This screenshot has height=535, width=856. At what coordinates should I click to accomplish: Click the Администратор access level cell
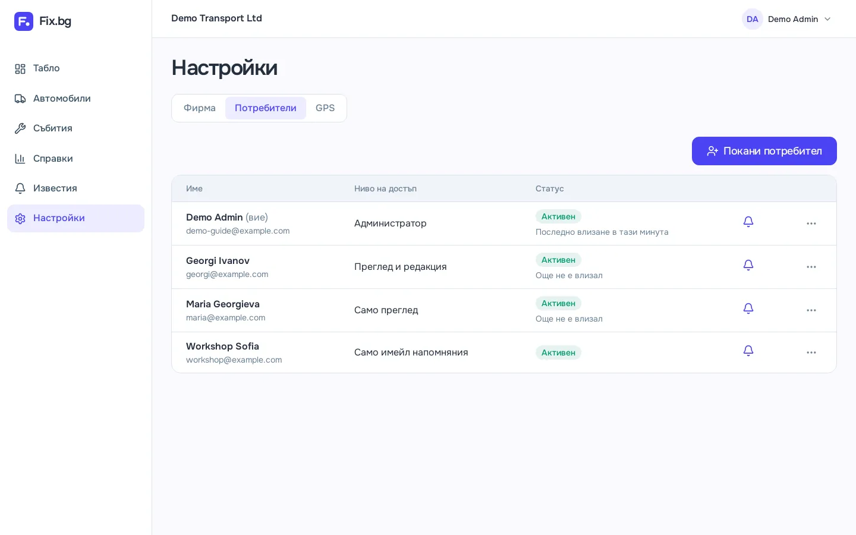coord(391,224)
